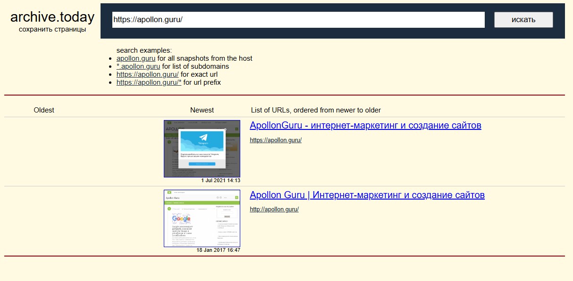Click the 'https://apollon.guru/' url under first result

pyautogui.click(x=276, y=140)
